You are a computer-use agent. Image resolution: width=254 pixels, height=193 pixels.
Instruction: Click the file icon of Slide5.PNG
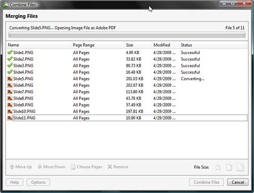coord(10,79)
